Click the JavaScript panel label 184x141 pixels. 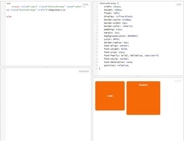83,71
